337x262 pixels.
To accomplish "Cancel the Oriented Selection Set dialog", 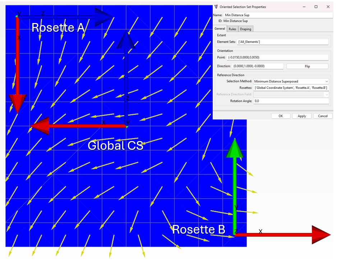I will click(323, 116).
